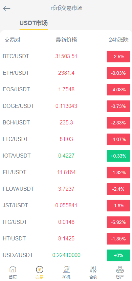Image resolution: width=132 pixels, height=281 pixels.
Task: Select the FIL/USDT row
Action: click(x=66, y=172)
